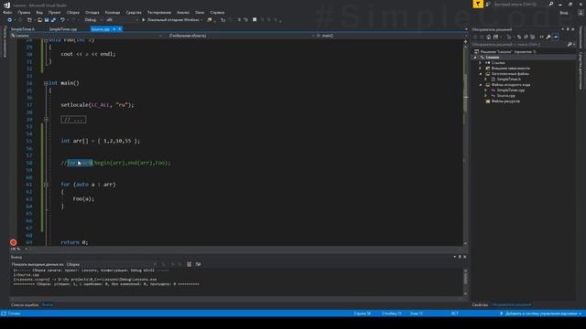Click the notifications flag icon in the title bar
The height and width of the screenshot is (329, 586).
pyautogui.click(x=478, y=4)
